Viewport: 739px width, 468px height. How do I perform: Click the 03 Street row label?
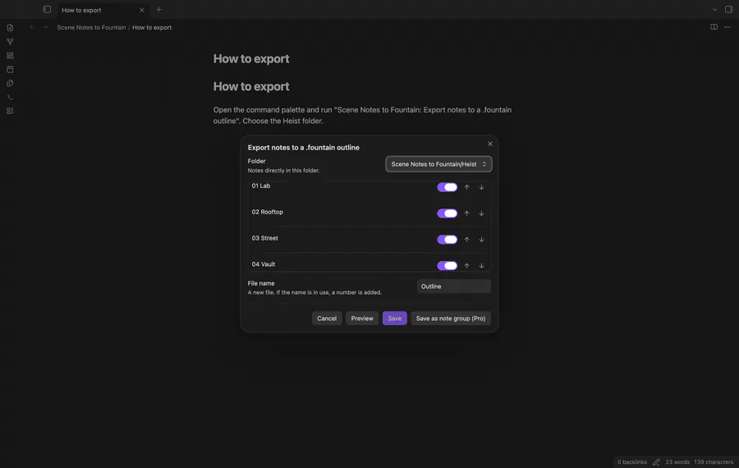point(264,238)
